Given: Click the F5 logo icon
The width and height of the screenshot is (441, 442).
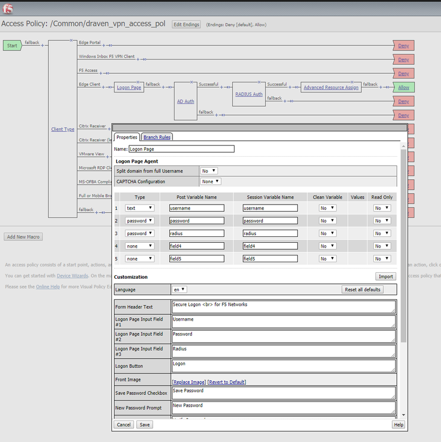Looking at the screenshot, I should tap(8, 9).
